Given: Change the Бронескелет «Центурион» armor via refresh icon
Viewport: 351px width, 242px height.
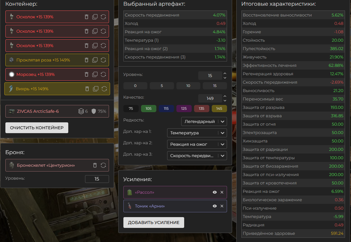Looking at the screenshot, I should pos(103,165).
